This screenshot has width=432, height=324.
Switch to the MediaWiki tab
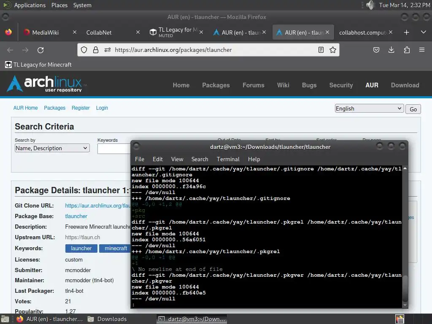45,32
